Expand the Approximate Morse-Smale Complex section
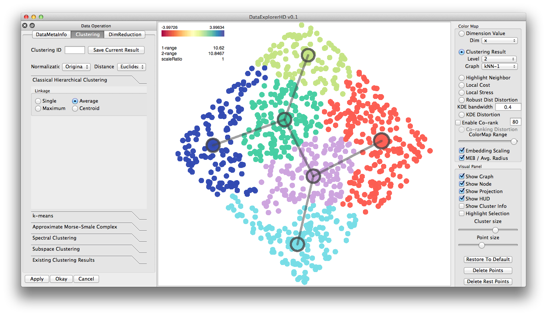The width and height of the screenshot is (547, 316). tap(89, 227)
